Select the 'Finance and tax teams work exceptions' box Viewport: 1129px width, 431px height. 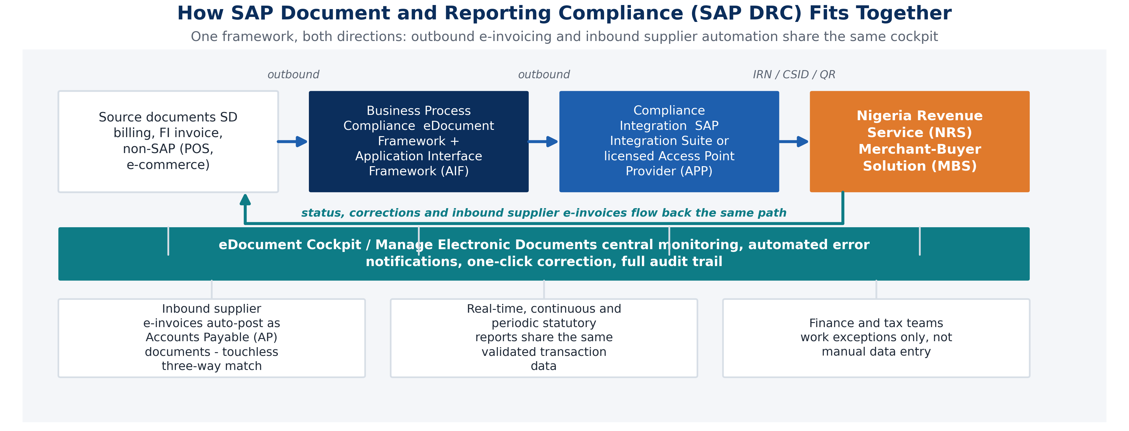[x=876, y=338]
